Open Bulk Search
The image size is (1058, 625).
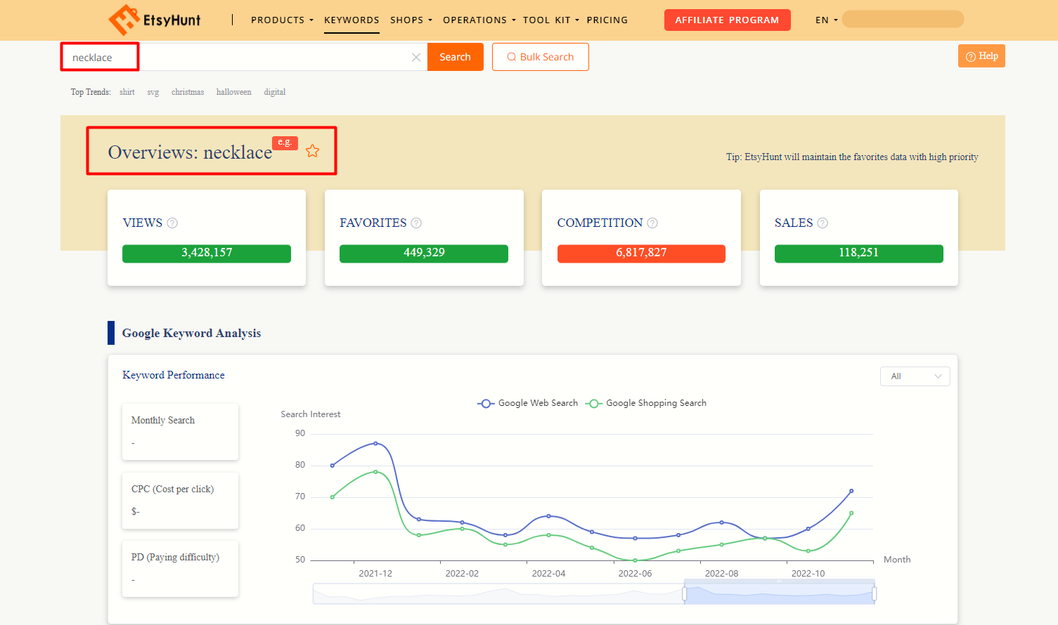point(541,57)
